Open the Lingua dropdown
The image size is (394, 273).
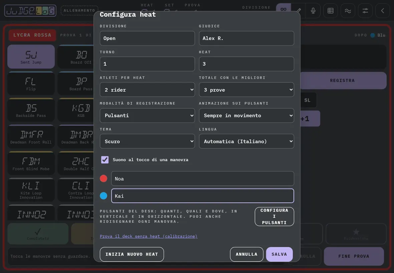pos(246,141)
